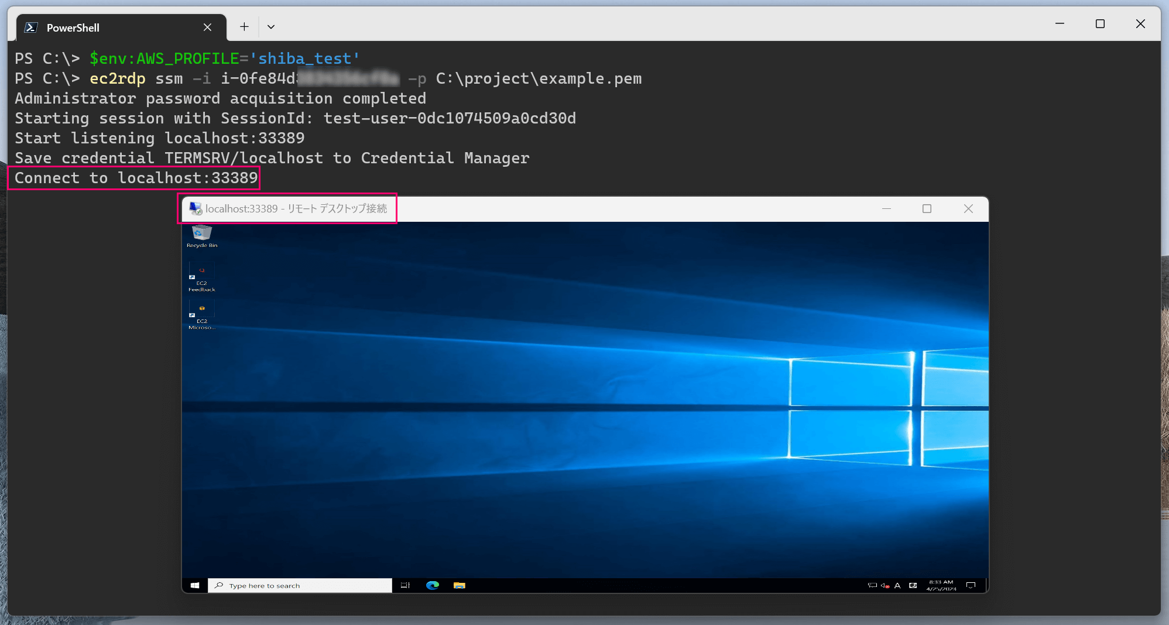Image resolution: width=1169 pixels, height=625 pixels.
Task: Close the Remote Desktop connection window
Action: 968,209
